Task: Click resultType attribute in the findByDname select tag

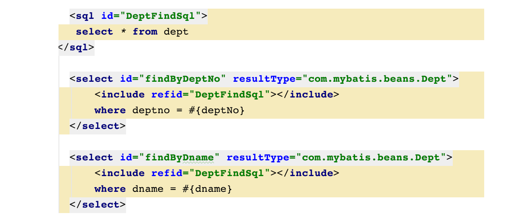Action: coord(258,158)
